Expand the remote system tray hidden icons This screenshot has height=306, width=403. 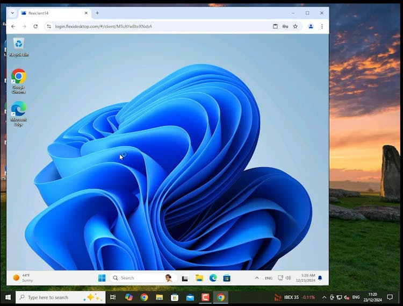(x=256, y=278)
